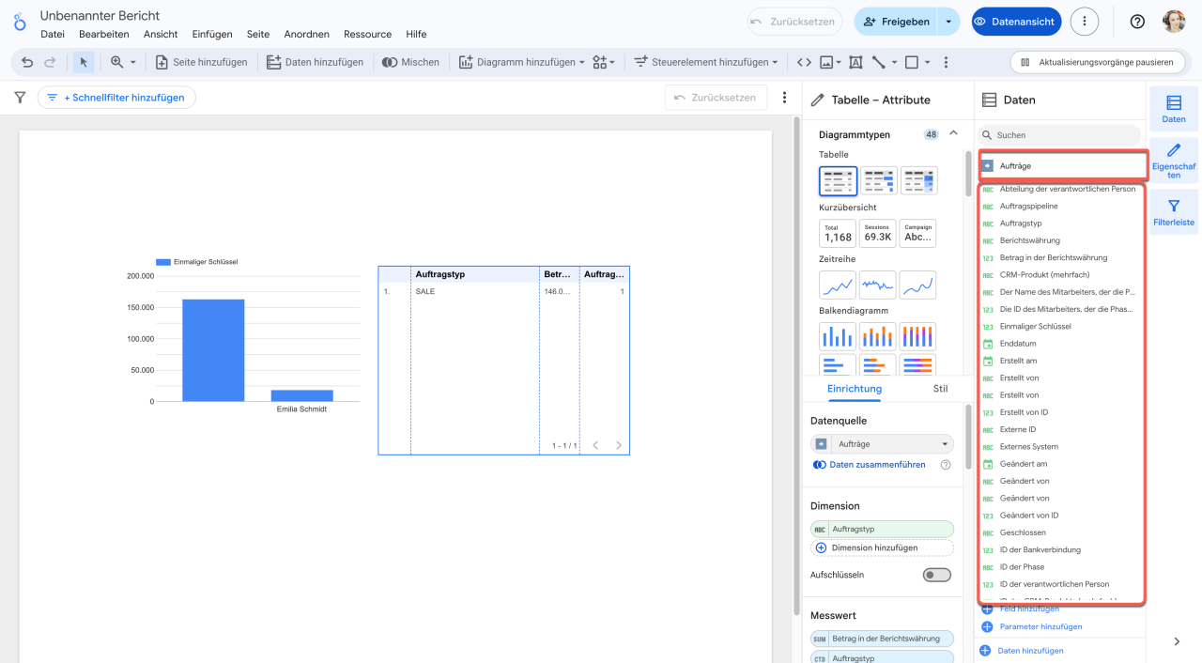Click Schnellfilter hinzufügen button
Image resolution: width=1202 pixels, height=663 pixels.
click(117, 98)
